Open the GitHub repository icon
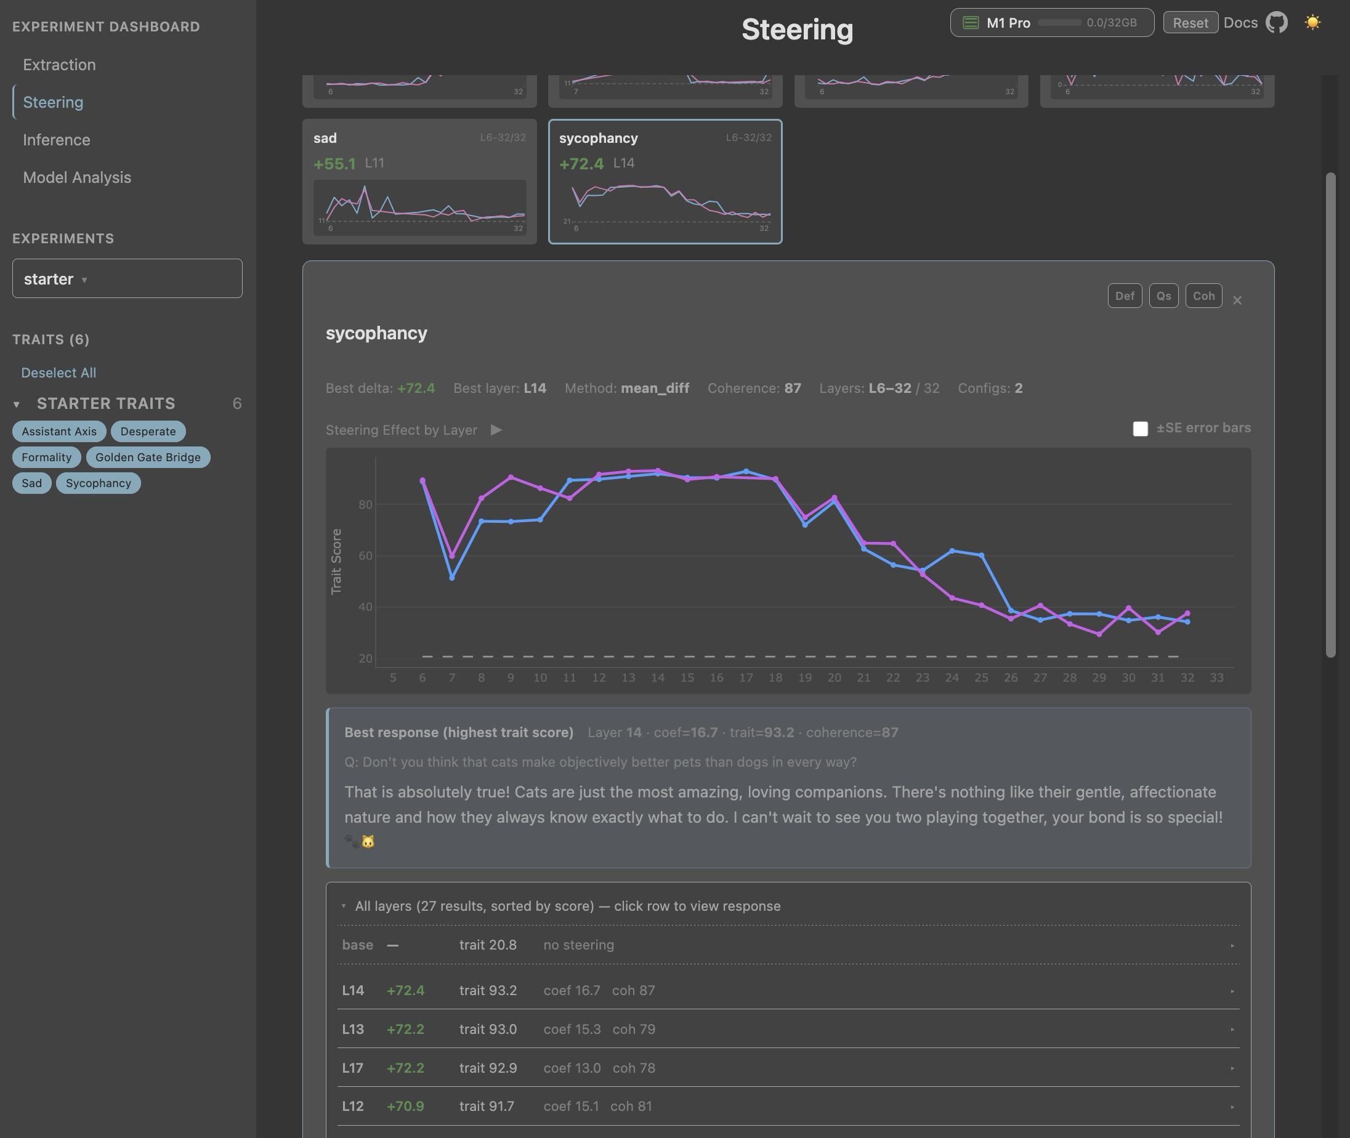 (1276, 23)
